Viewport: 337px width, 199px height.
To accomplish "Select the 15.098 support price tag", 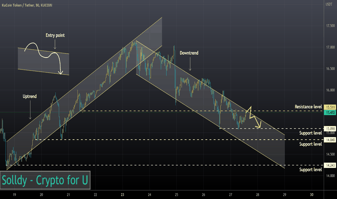I will 330,129.
